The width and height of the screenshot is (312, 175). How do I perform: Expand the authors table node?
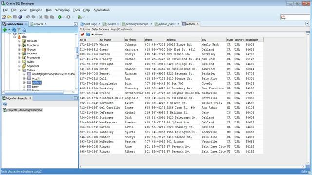(24, 83)
